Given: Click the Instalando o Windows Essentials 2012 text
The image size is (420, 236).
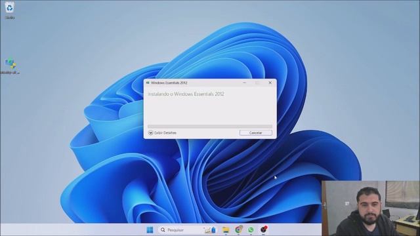Looking at the screenshot, I should coord(186,94).
